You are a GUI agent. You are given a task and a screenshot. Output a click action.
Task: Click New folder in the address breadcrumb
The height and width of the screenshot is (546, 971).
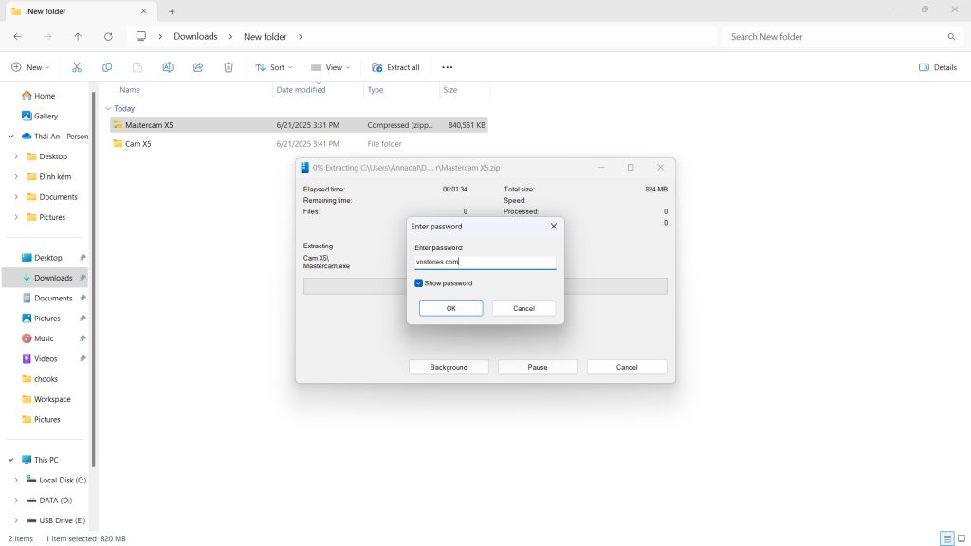point(266,37)
